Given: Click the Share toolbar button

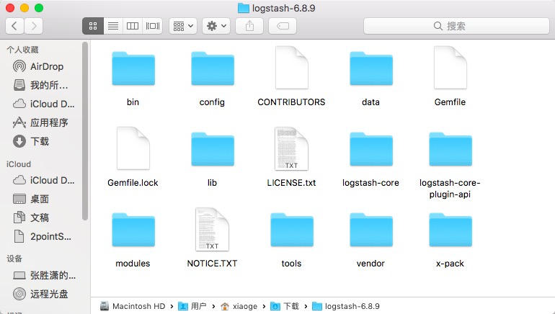Looking at the screenshot, I should point(249,26).
